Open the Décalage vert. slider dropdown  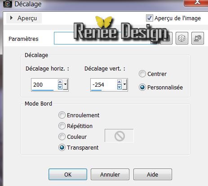tap(124, 84)
